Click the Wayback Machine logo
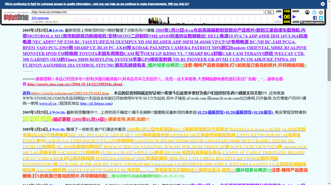 click(16, 17)
